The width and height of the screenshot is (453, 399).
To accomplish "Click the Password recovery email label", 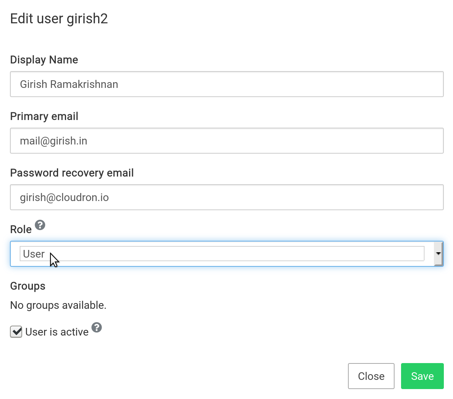I will coord(72,173).
